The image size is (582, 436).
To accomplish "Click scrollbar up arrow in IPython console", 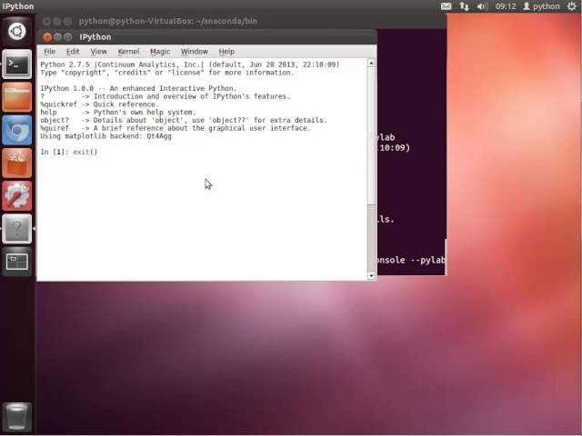I will pos(371,63).
